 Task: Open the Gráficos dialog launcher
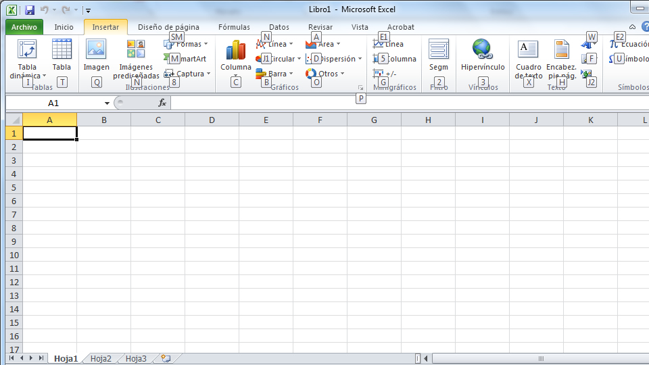(360, 88)
